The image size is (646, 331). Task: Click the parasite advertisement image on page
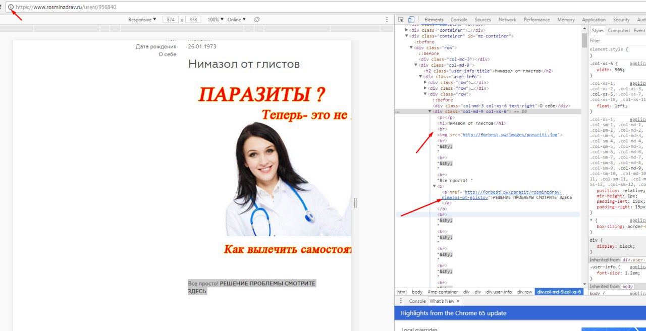(x=270, y=167)
